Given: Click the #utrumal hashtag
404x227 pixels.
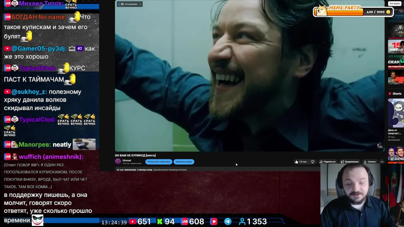Looking at the screenshot, I should (x=182, y=170).
